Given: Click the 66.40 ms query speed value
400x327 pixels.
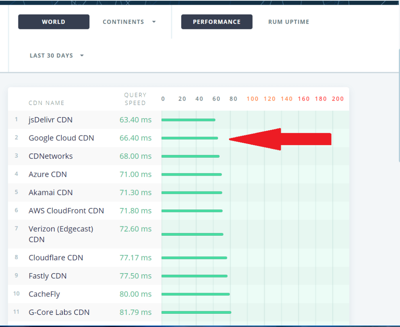Looking at the screenshot, I should tap(136, 138).
